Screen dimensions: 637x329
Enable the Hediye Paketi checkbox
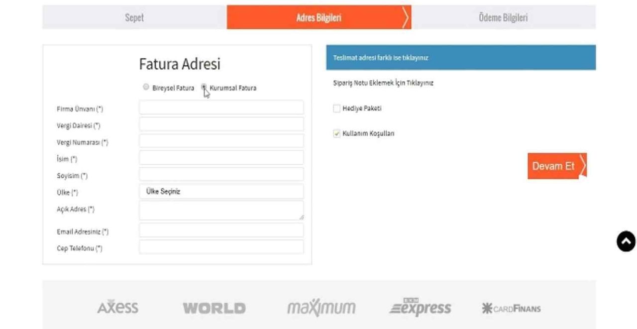(337, 109)
